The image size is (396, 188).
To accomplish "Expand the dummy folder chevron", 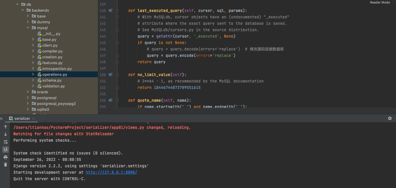I will 28,22.
